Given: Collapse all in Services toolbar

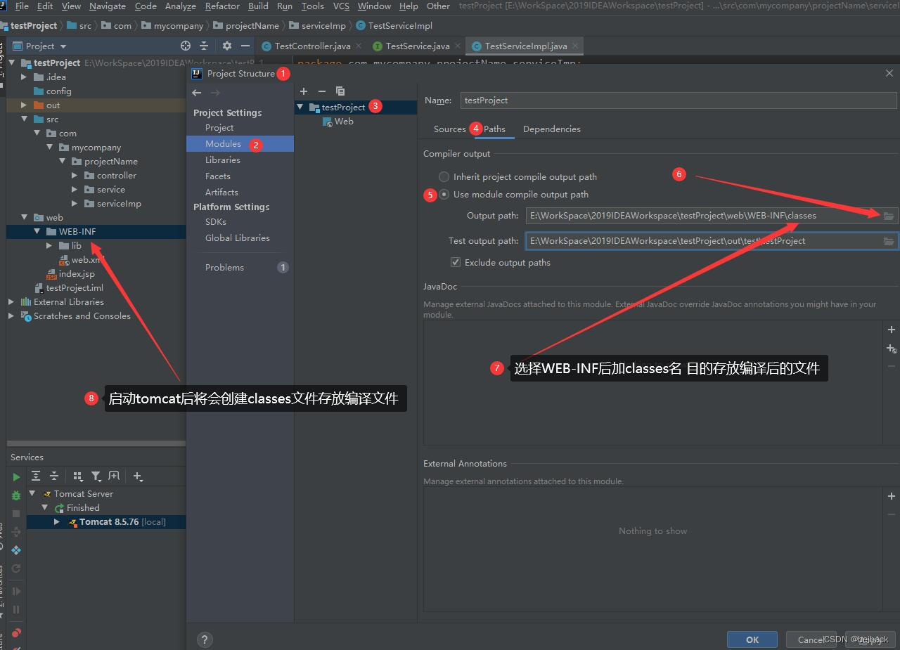Looking at the screenshot, I should pos(54,476).
